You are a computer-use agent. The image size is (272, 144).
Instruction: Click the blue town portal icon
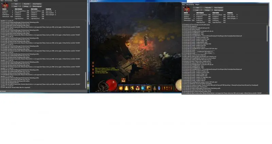[x=159, y=88]
